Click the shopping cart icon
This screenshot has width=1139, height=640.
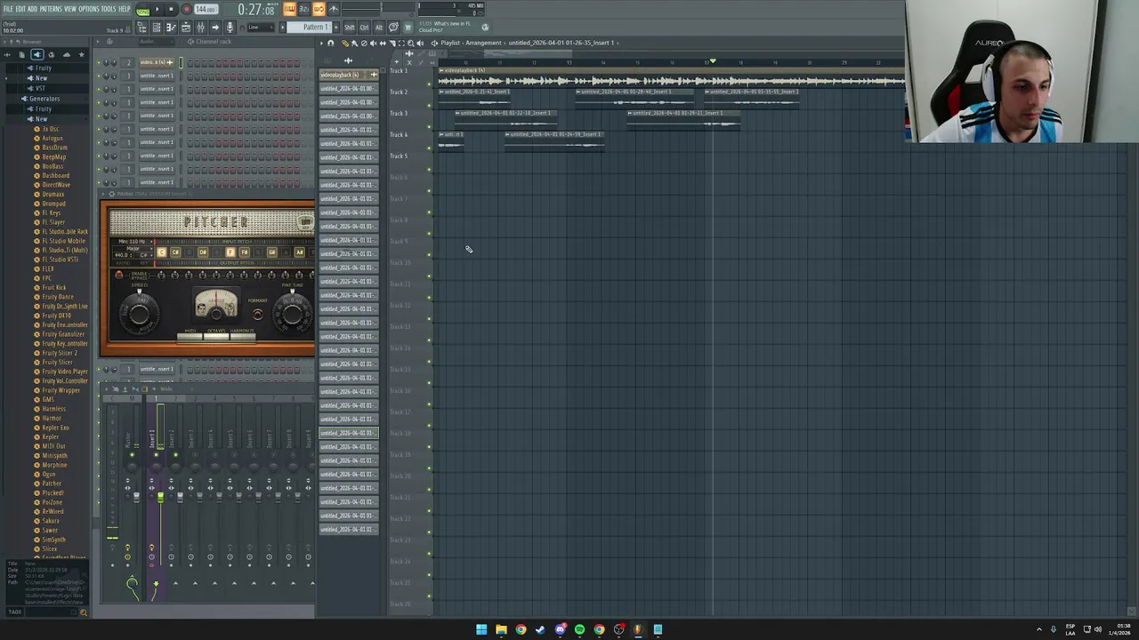coord(408,28)
